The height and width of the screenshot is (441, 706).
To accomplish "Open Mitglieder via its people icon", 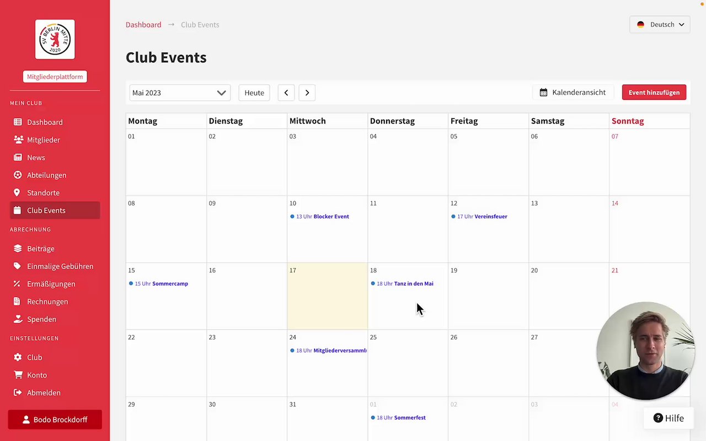I will (x=18, y=140).
